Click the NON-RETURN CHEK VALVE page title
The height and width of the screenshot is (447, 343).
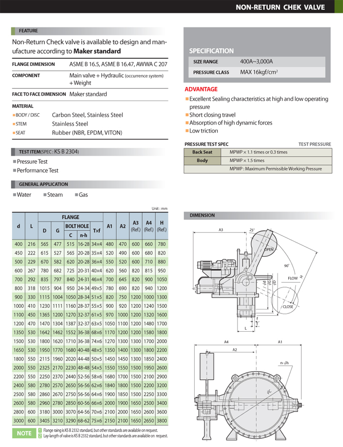[x=280, y=7]
